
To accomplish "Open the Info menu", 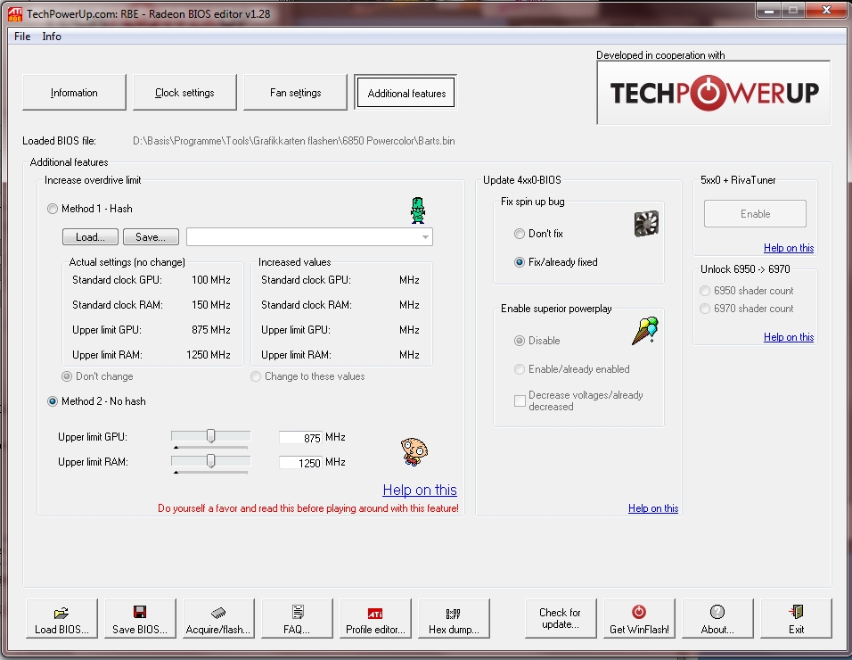I will click(x=52, y=37).
